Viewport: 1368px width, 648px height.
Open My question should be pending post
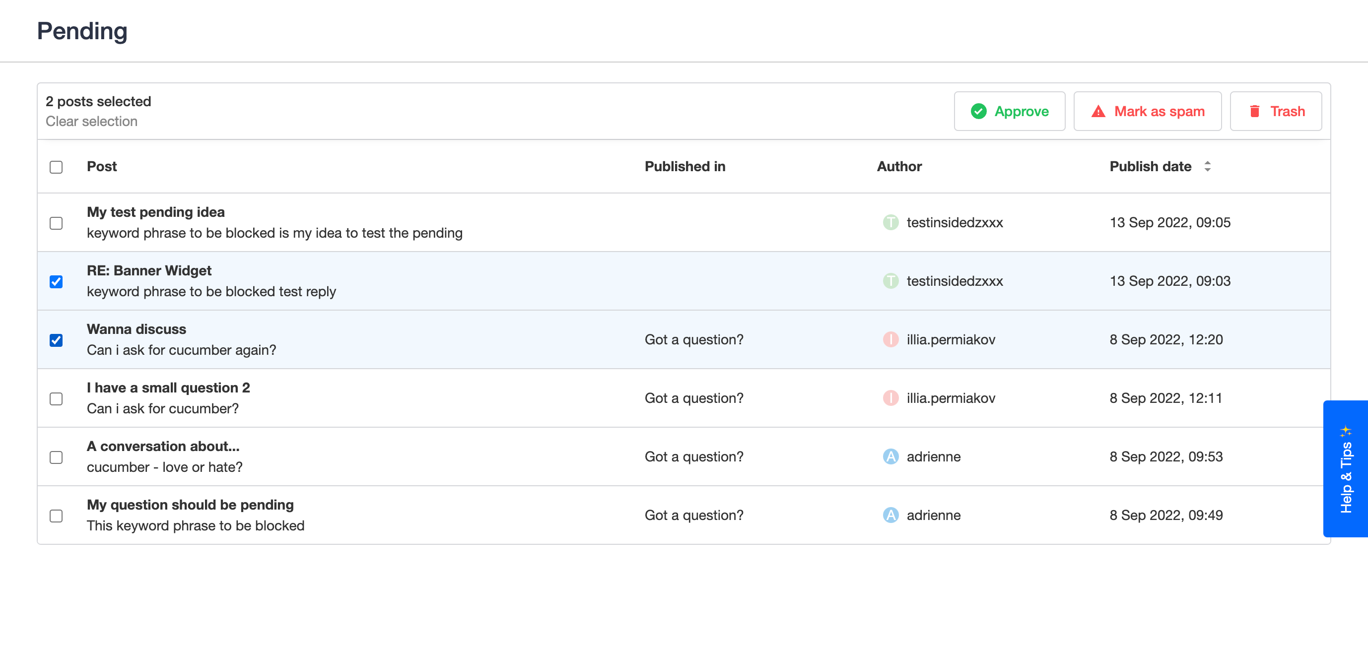[190, 505]
